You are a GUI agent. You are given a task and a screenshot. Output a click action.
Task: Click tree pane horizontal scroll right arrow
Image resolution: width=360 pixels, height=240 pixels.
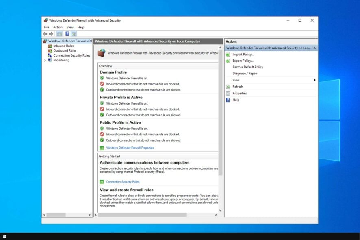tap(89, 215)
